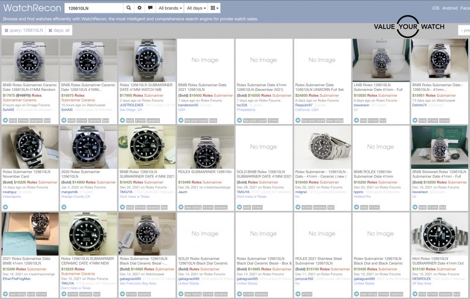Click the Value Your Watch logo
This screenshot has width=470, height=299.
pyautogui.click(x=408, y=27)
